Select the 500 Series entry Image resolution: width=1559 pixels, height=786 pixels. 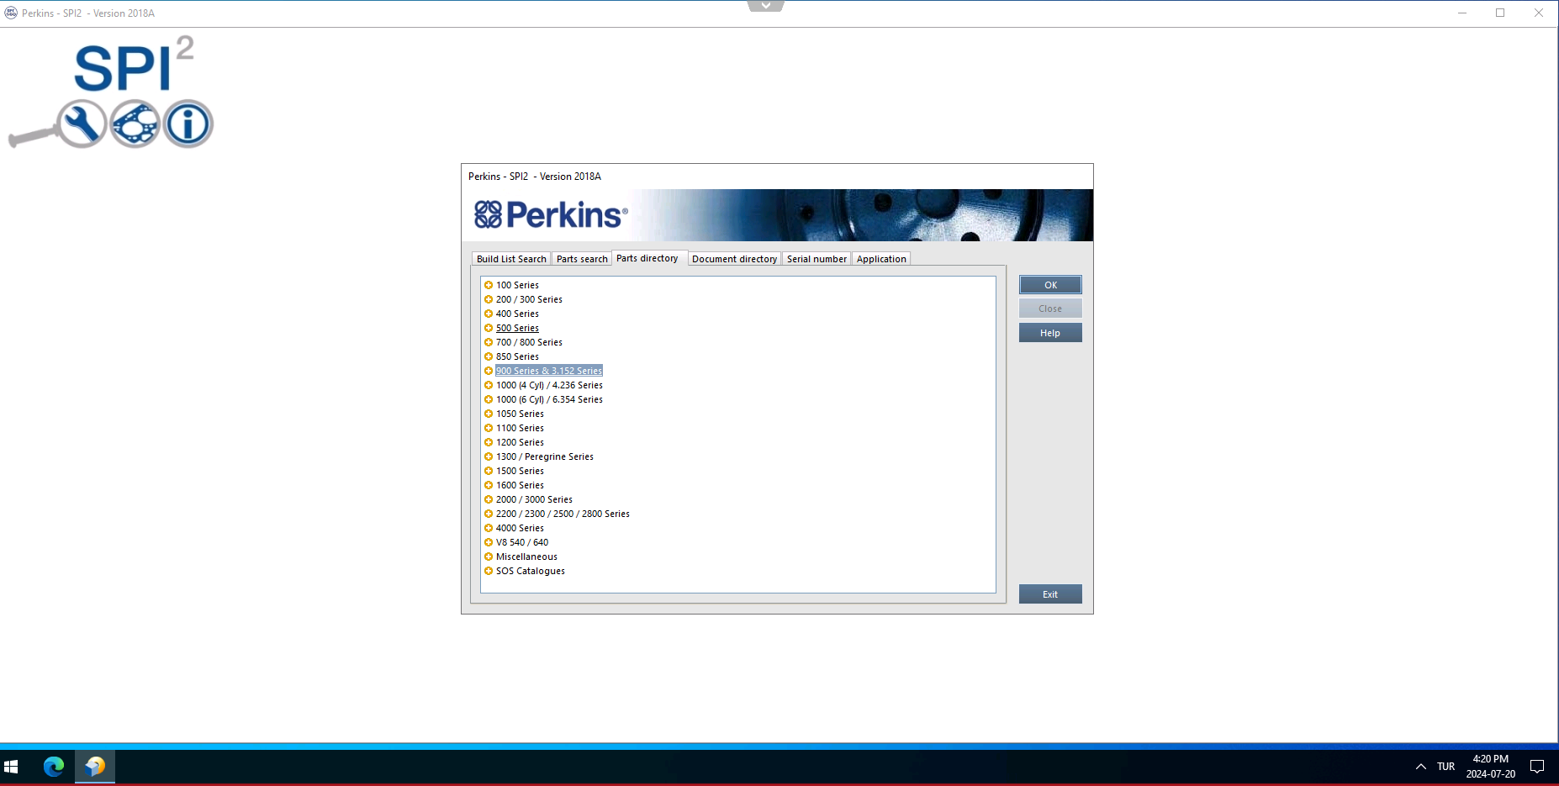pos(517,328)
